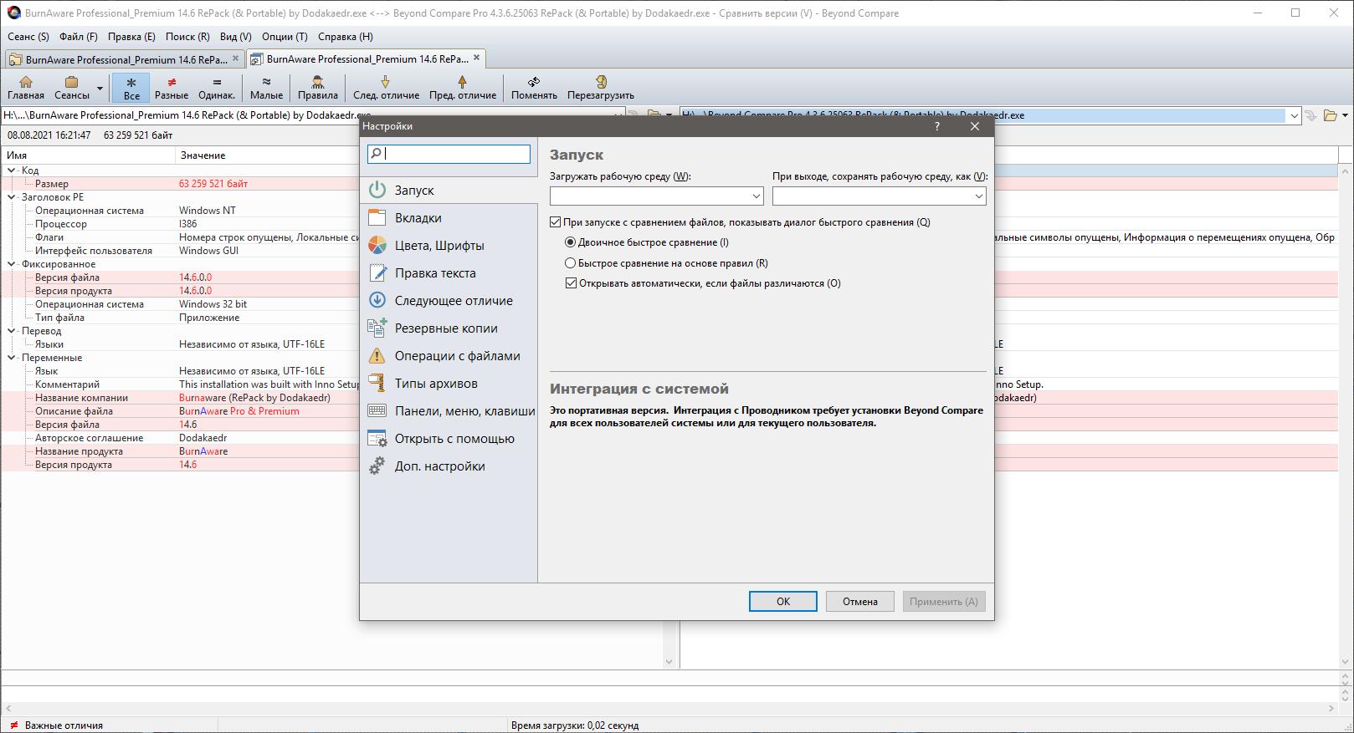Toggle the Все show-all filter
Image resolution: width=1354 pixels, height=733 pixels.
[131, 88]
